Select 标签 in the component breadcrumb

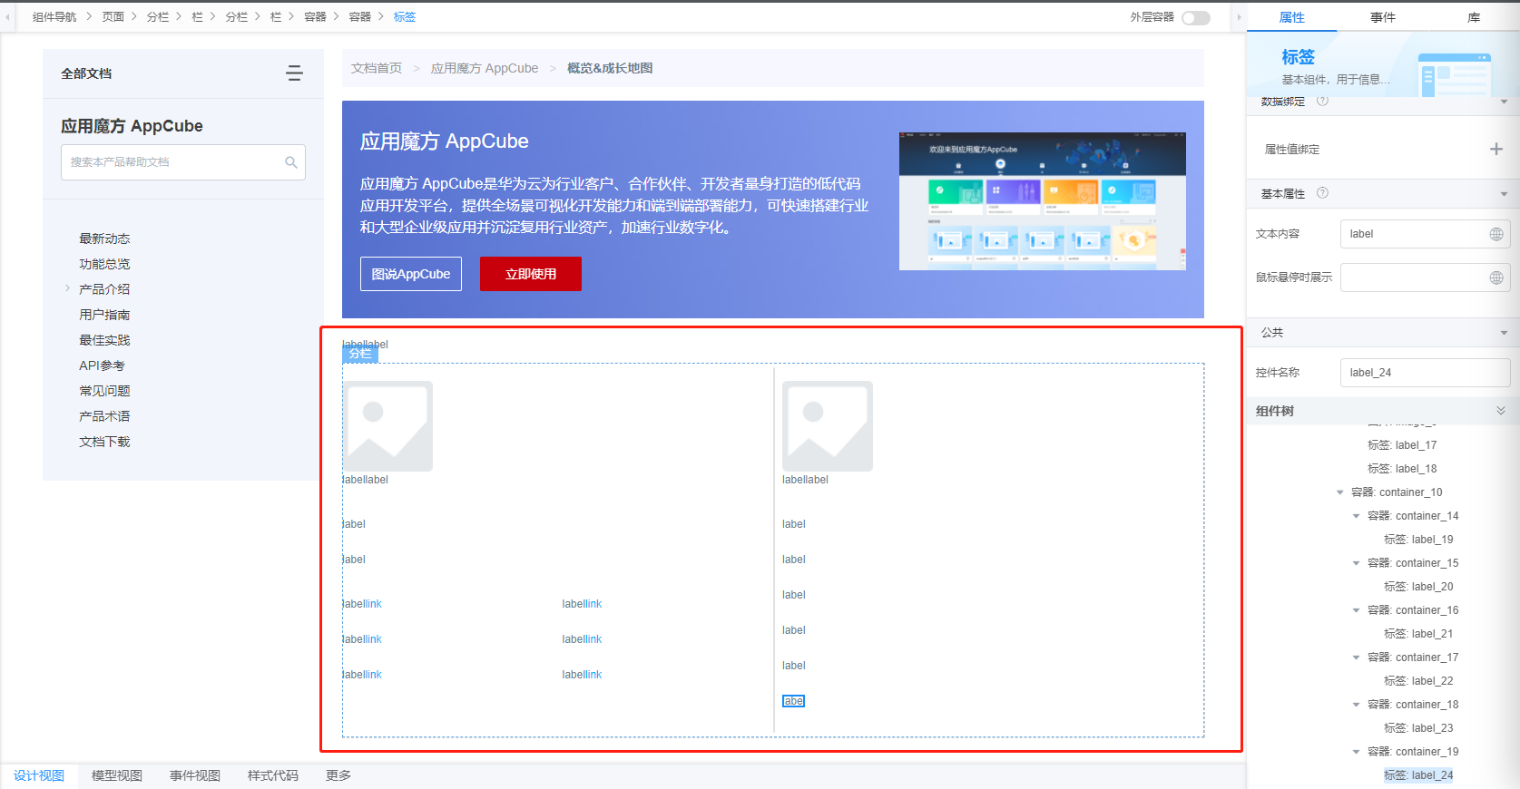[x=405, y=17]
